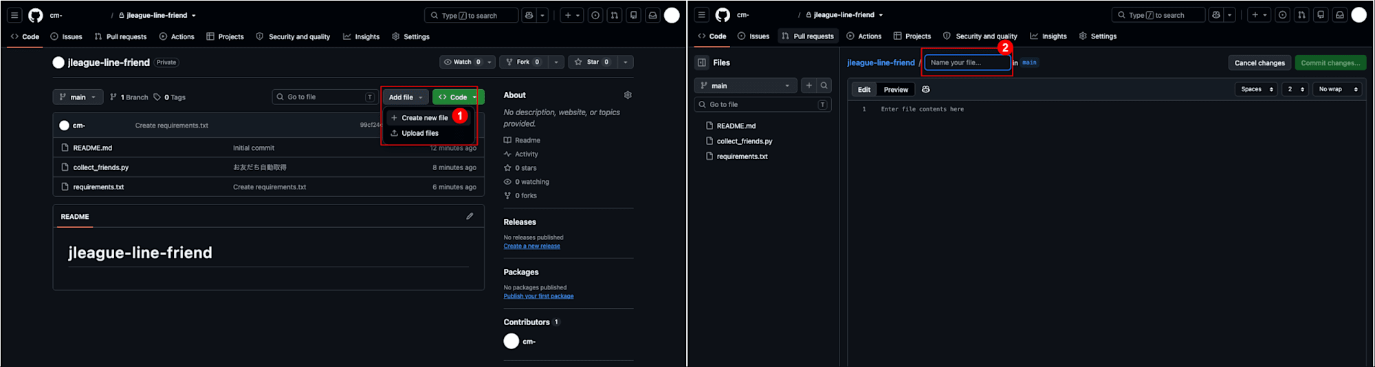Expand the green Code dropdown button
The image size is (1375, 367).
pos(458,97)
